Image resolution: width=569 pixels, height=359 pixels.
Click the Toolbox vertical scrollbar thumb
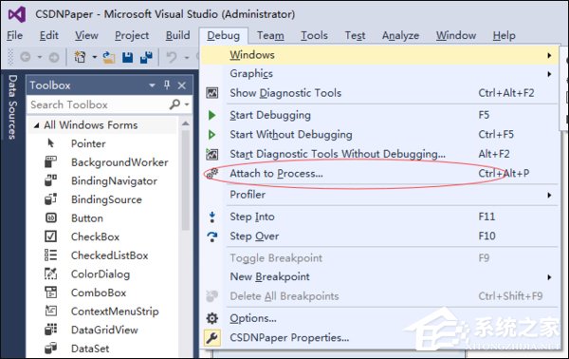point(186,179)
